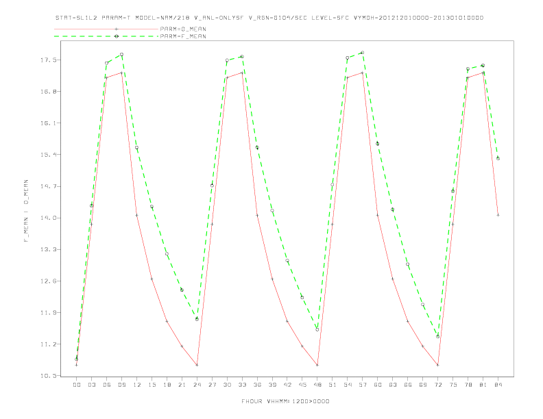The height and width of the screenshot is (419, 543).
Task: Click the O_MEAN plus marker at hour 24
Action: (197, 365)
